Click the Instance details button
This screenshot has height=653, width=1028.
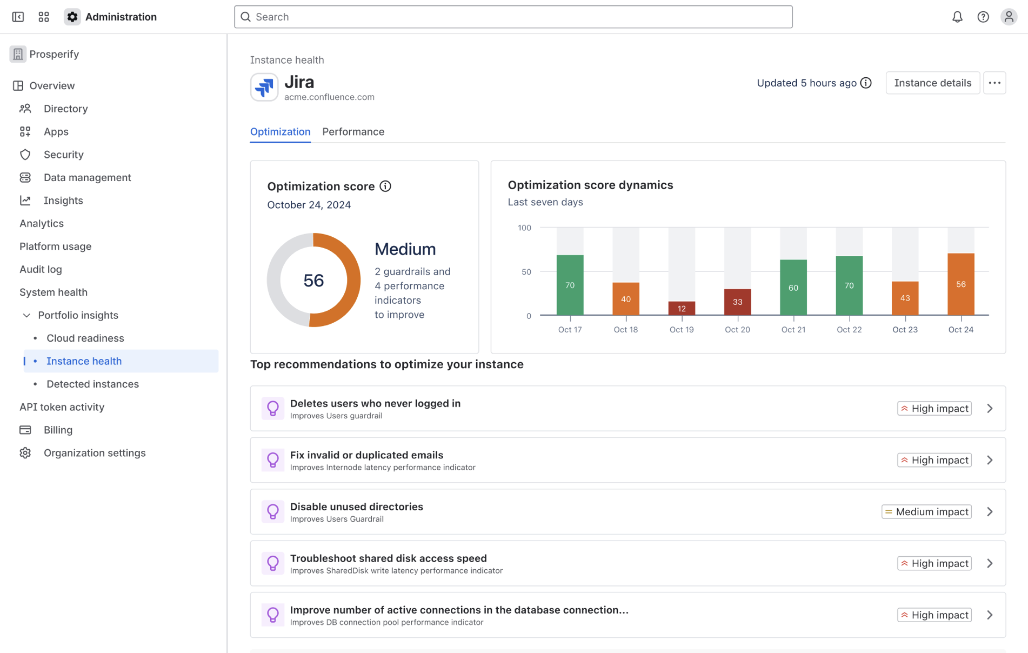(932, 83)
